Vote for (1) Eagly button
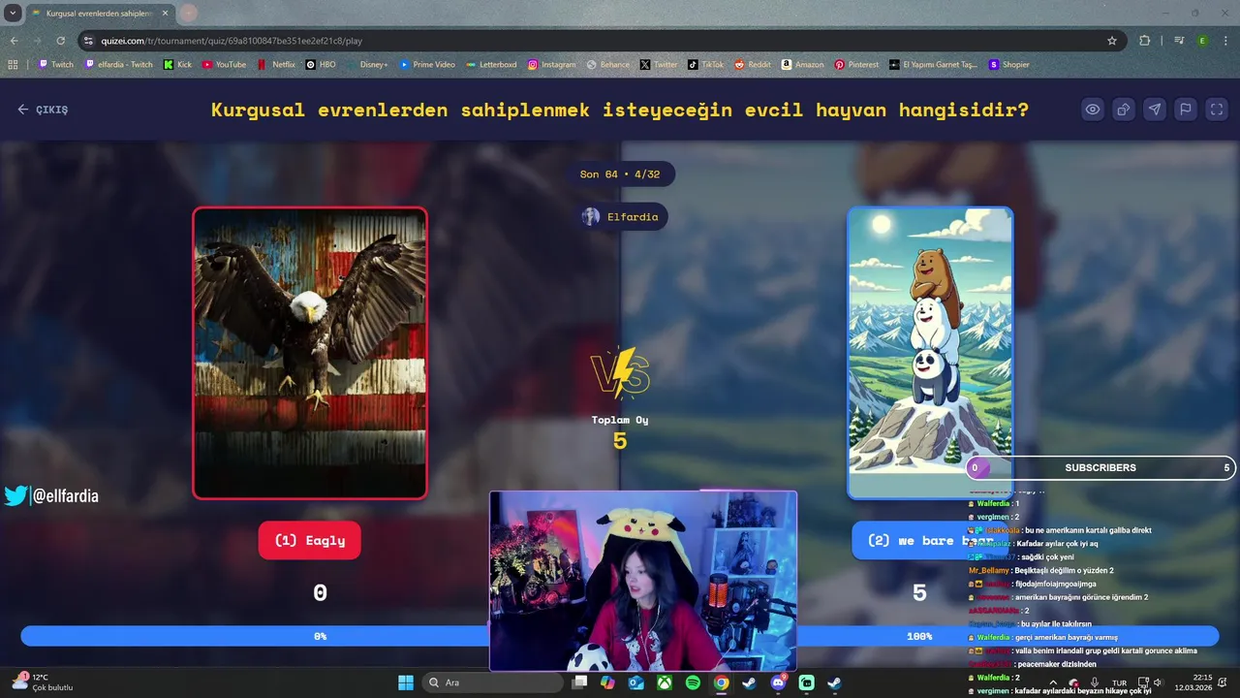Image resolution: width=1240 pixels, height=698 pixels. click(x=309, y=541)
